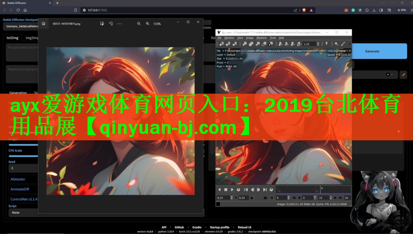
Task: Open djv_view Image menu
Action: [x=250, y=38]
